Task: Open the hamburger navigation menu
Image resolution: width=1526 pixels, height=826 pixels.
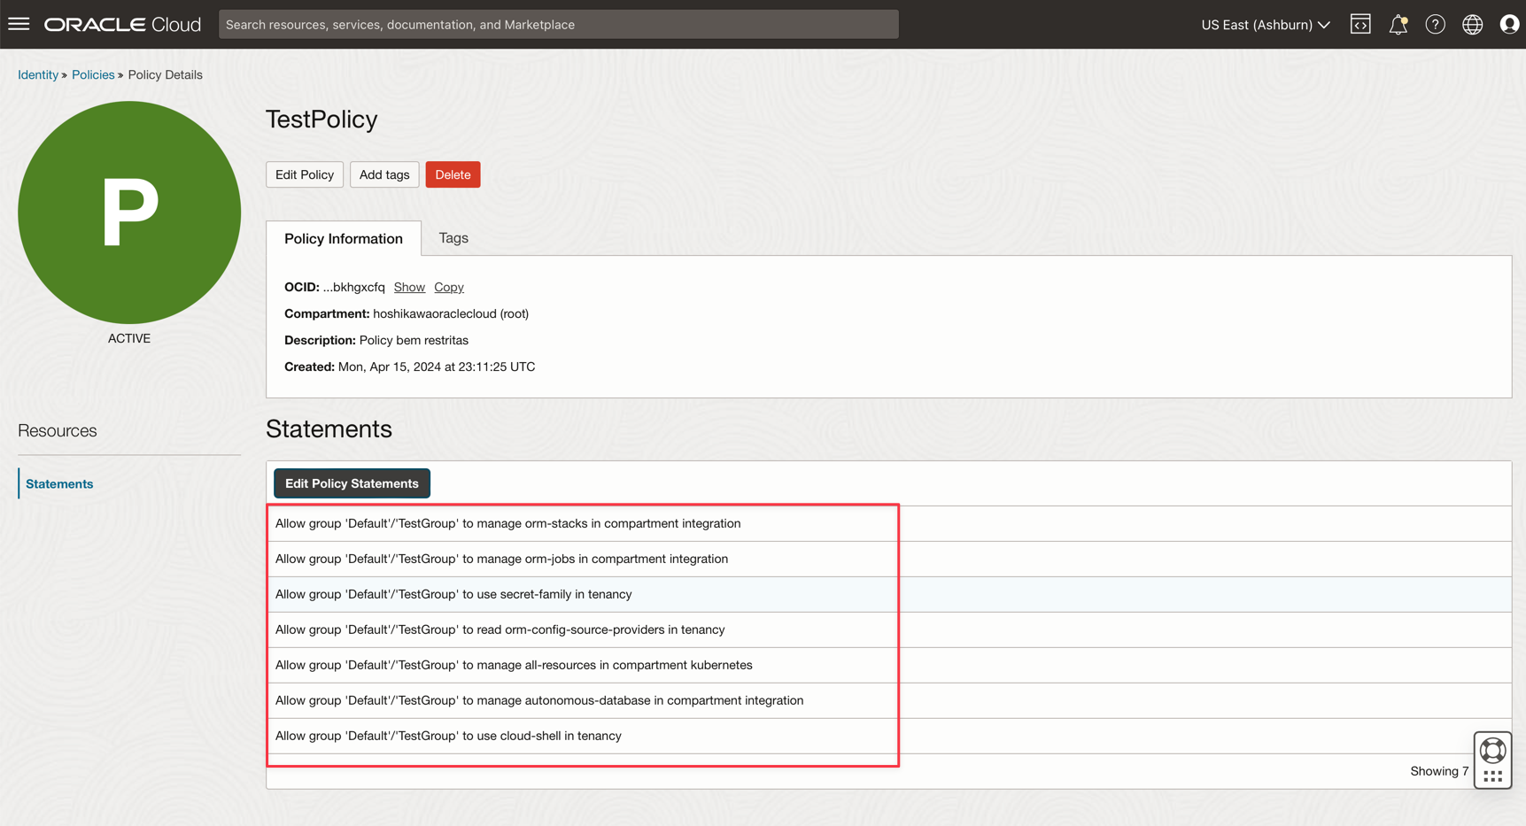Action: coord(19,24)
